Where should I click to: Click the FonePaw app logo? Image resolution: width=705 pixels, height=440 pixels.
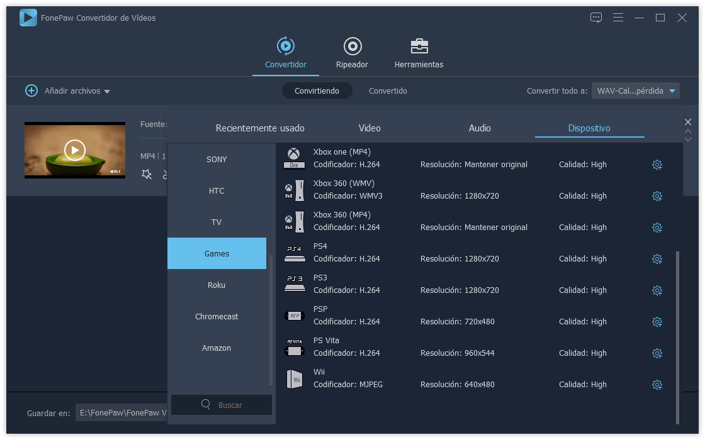pyautogui.click(x=28, y=18)
